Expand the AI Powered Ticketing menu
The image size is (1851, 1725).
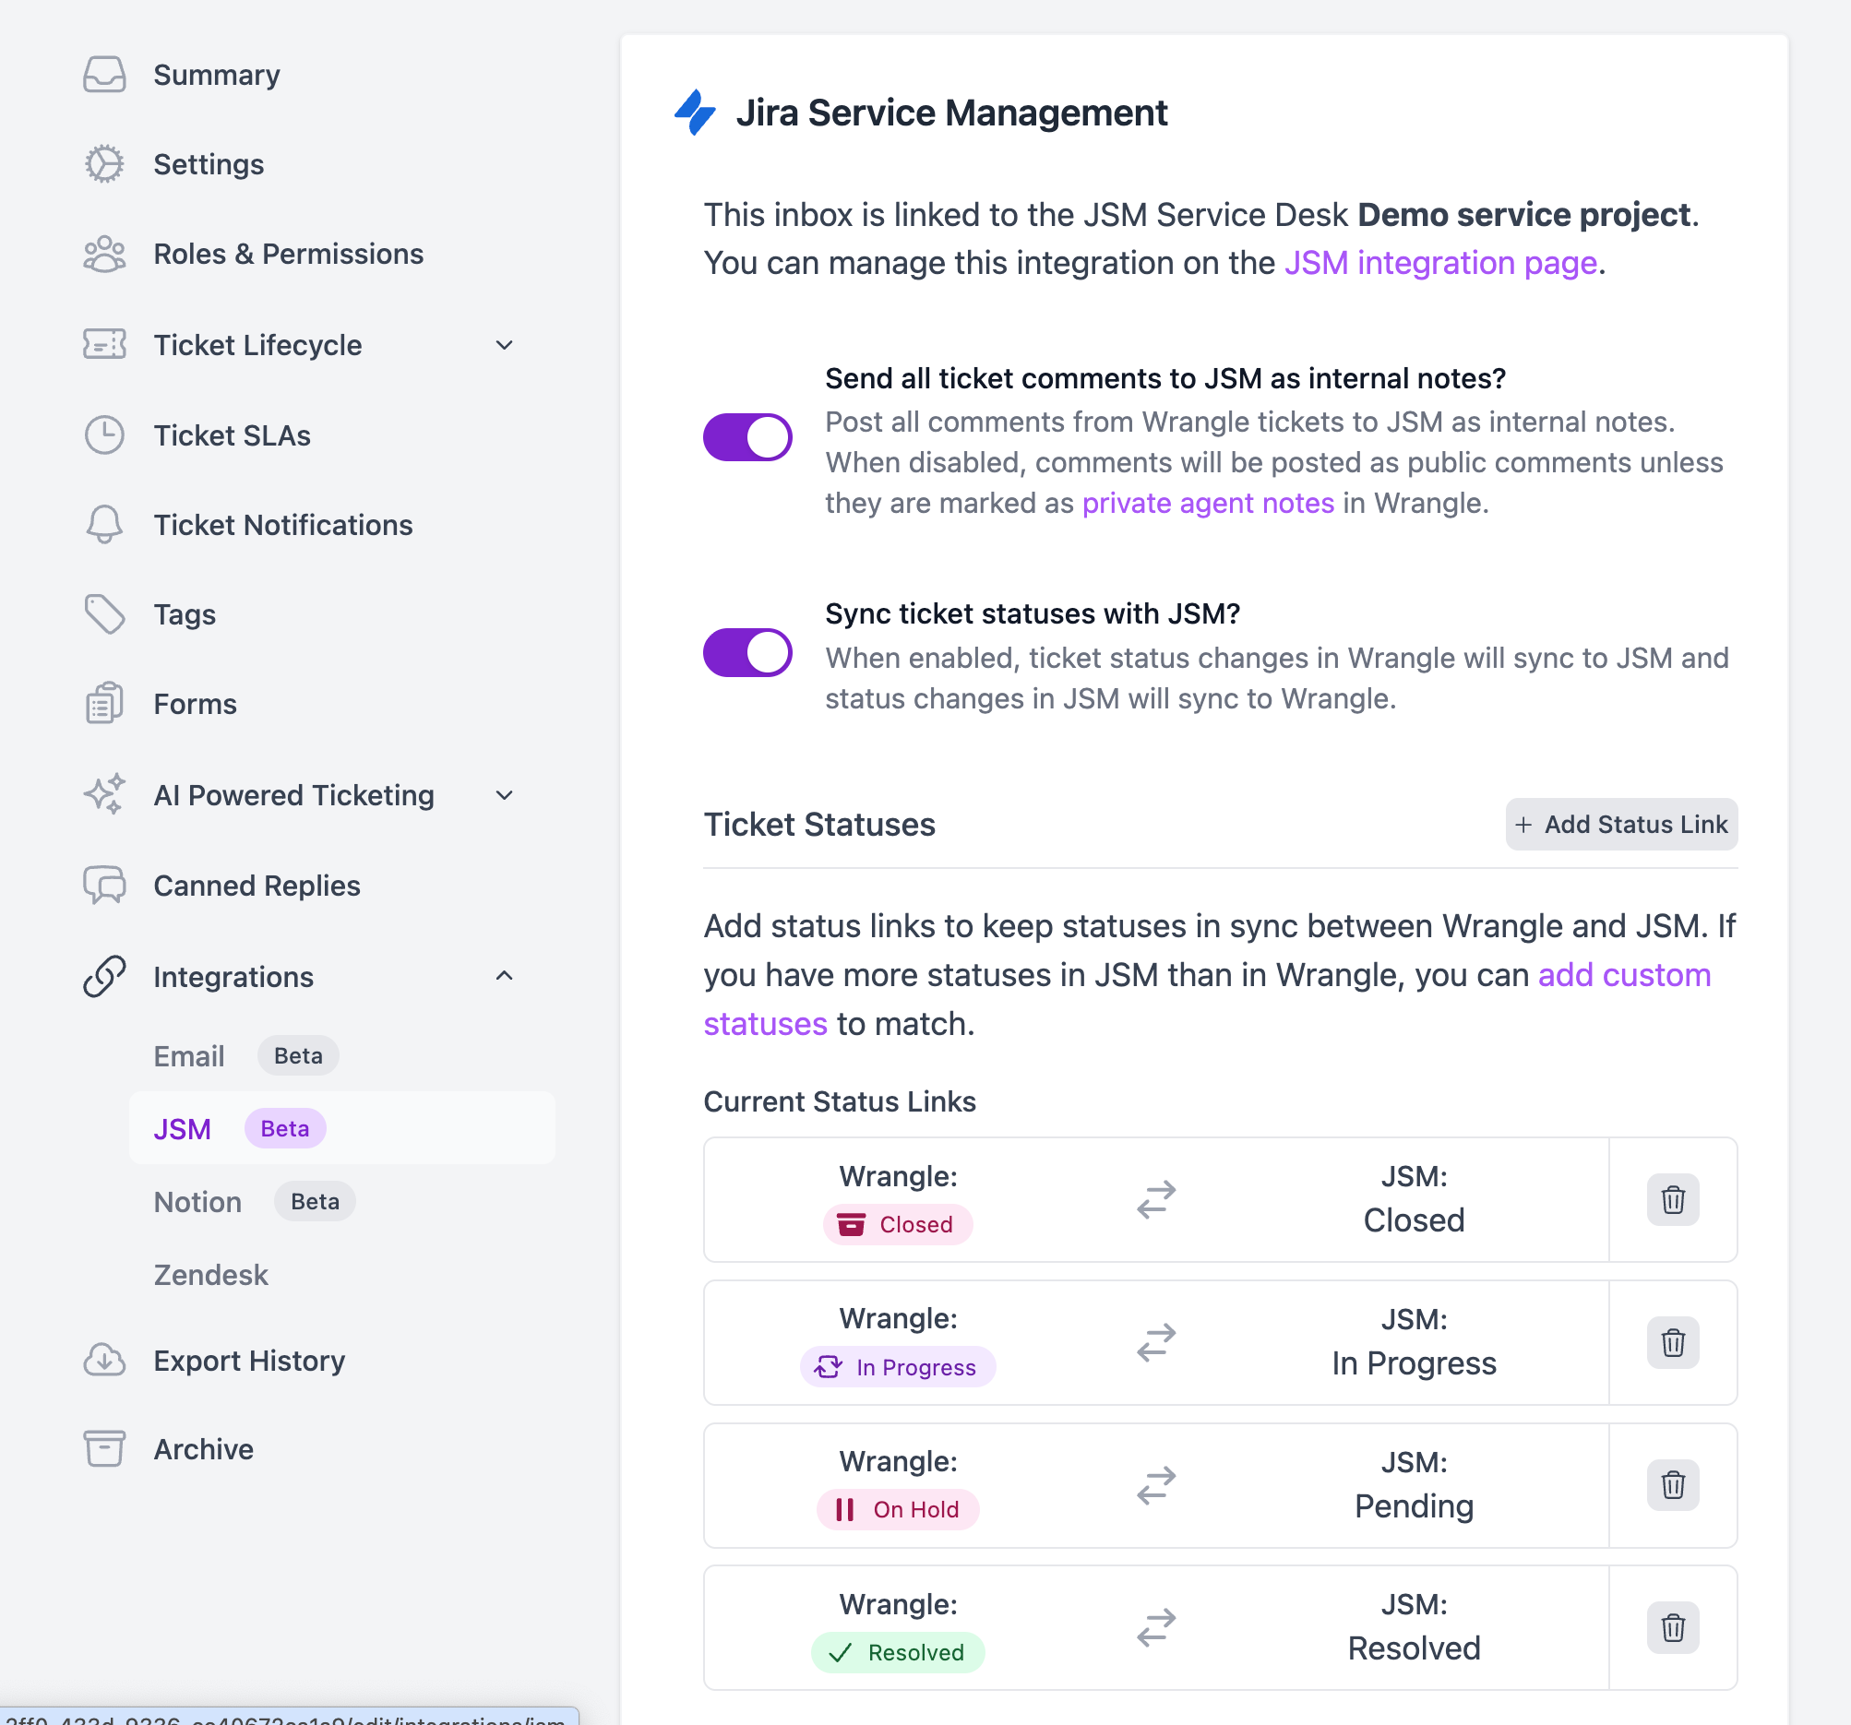[x=504, y=795]
